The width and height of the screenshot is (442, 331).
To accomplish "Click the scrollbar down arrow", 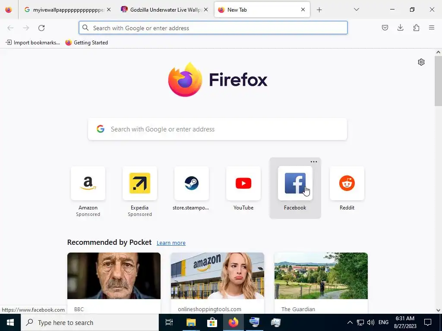I will [438, 310].
